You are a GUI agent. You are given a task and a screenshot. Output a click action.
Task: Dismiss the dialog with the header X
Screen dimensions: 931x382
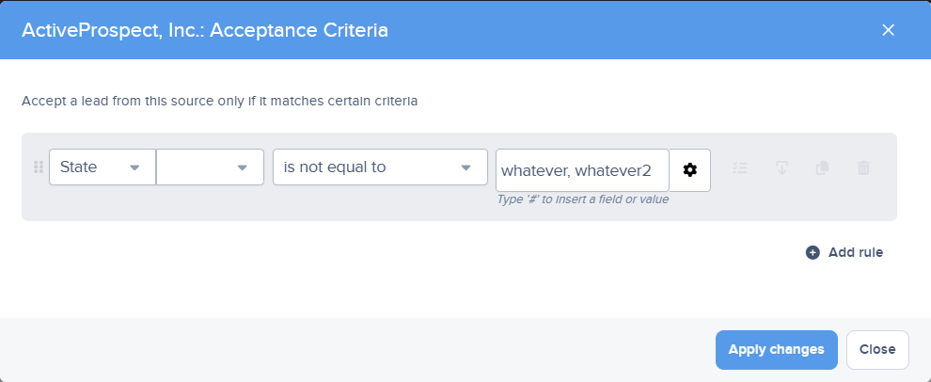click(888, 30)
